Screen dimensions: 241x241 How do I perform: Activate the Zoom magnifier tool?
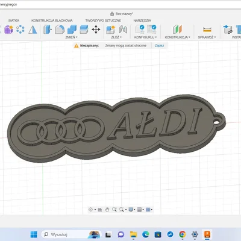click(114, 210)
